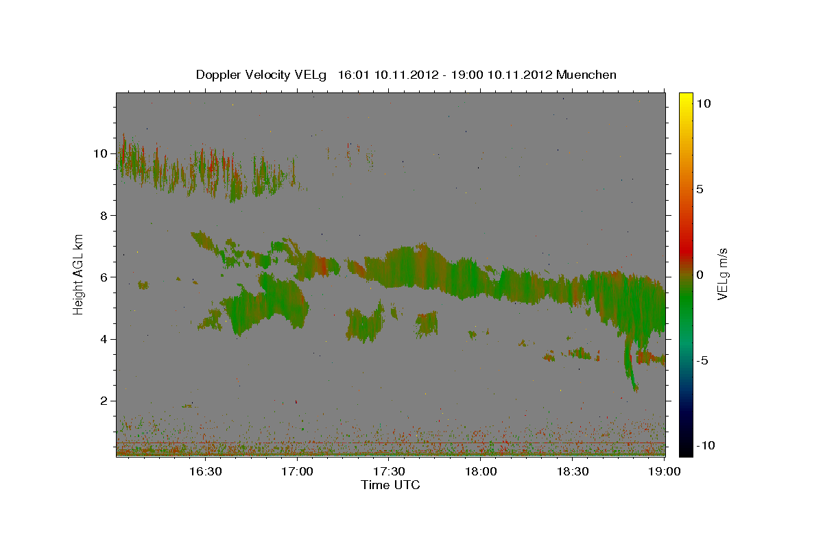Select the '10.11.2012 Muenchen' text in title
Image resolution: width=823 pixels, height=548 pixels.
click(x=551, y=75)
